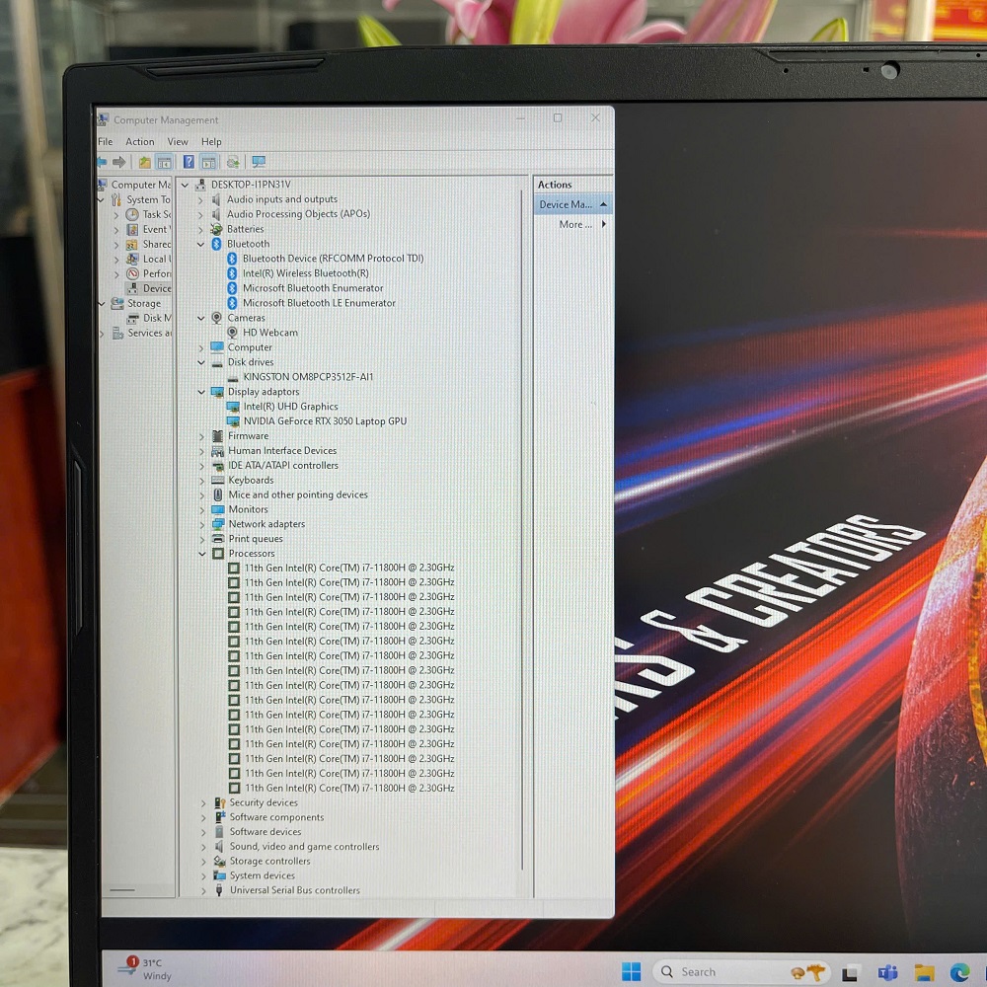
Task: Click the Back navigation arrow in the toolbar
Action: [102, 162]
